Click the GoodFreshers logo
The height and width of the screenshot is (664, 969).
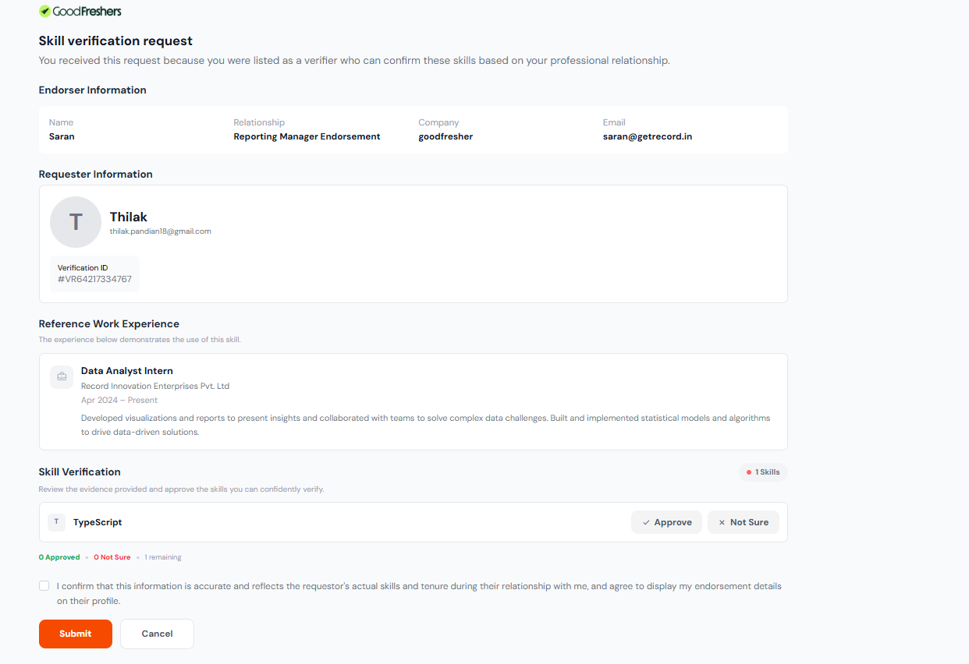click(x=80, y=12)
